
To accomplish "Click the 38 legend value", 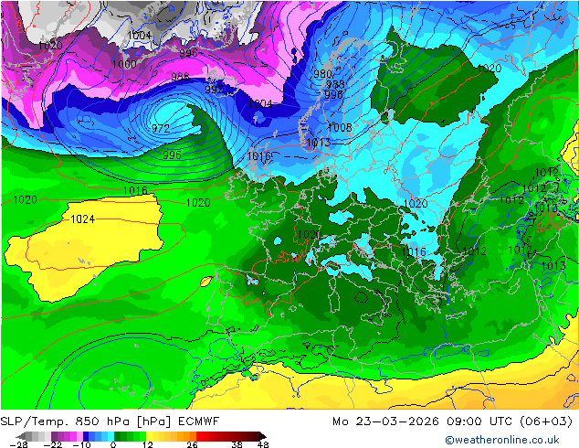I will tap(237, 444).
